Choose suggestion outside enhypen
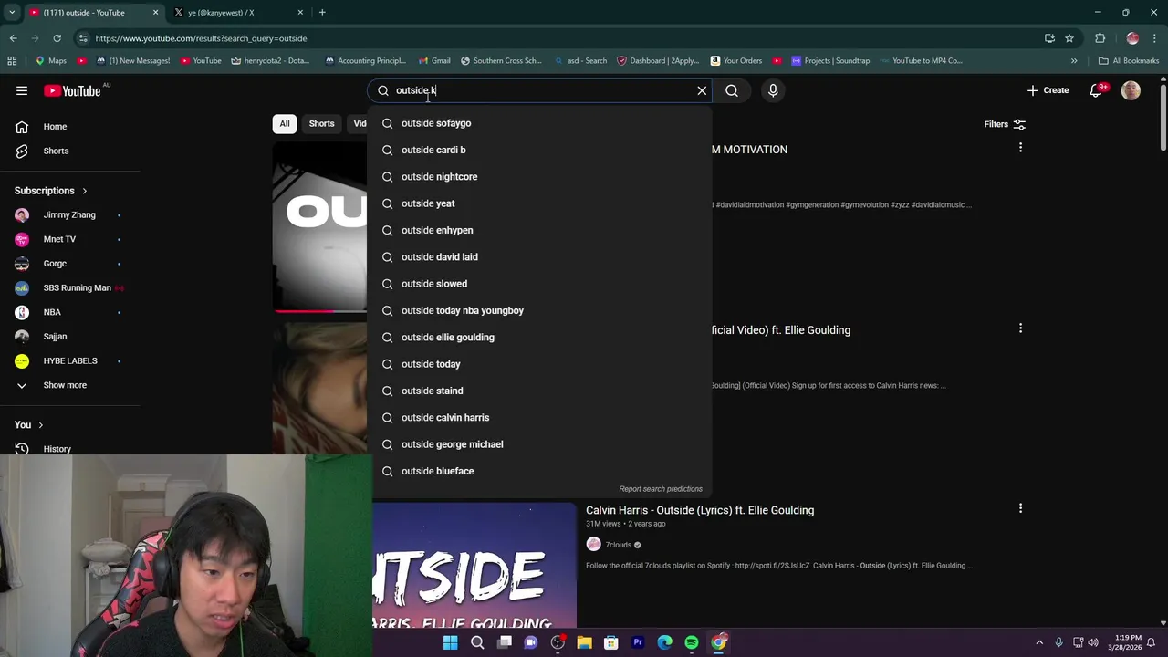 click(539, 230)
